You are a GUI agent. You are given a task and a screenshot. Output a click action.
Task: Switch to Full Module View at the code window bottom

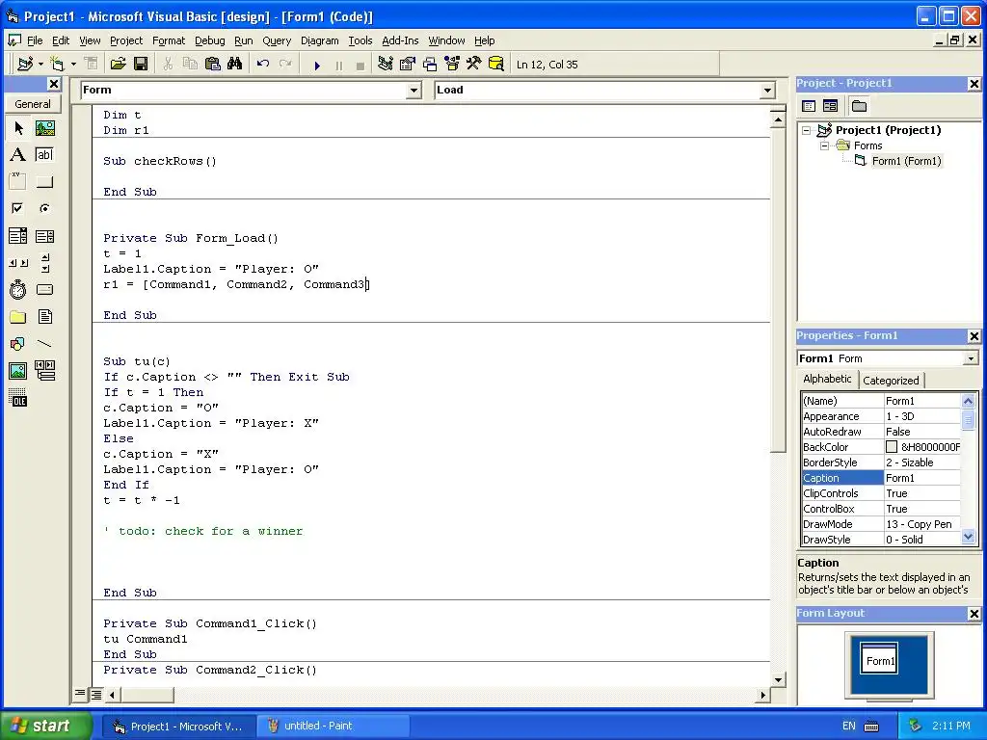pyautogui.click(x=95, y=695)
